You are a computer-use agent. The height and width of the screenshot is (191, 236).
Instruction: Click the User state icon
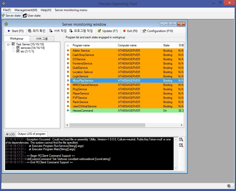[x=25, y=16]
